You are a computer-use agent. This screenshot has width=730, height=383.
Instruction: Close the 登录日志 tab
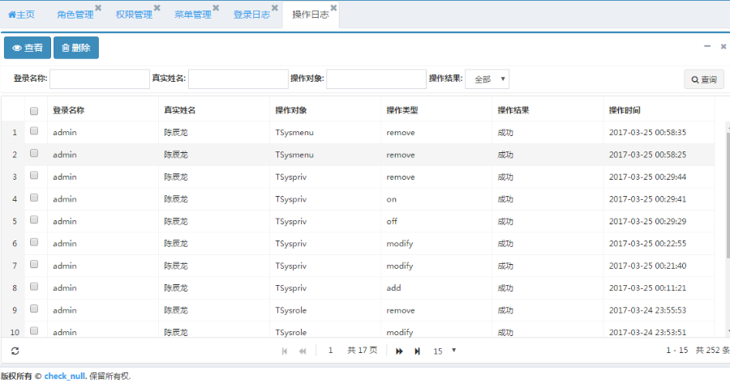(x=275, y=7)
